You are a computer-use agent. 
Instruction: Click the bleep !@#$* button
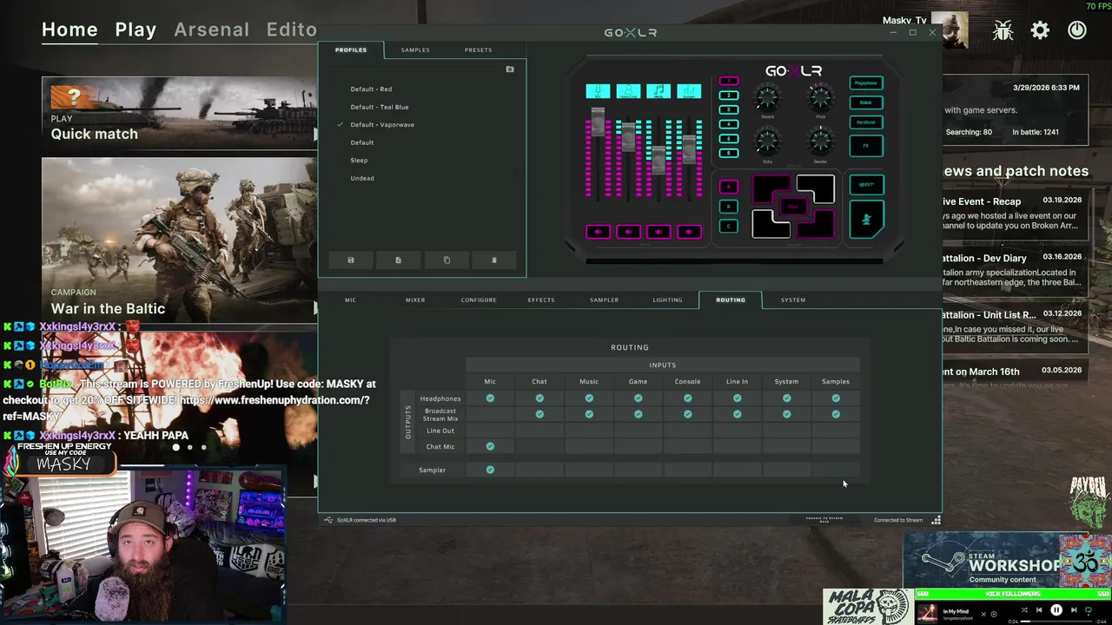[866, 184]
